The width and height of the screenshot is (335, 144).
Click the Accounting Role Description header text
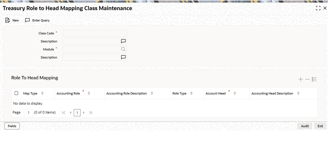coord(127,93)
